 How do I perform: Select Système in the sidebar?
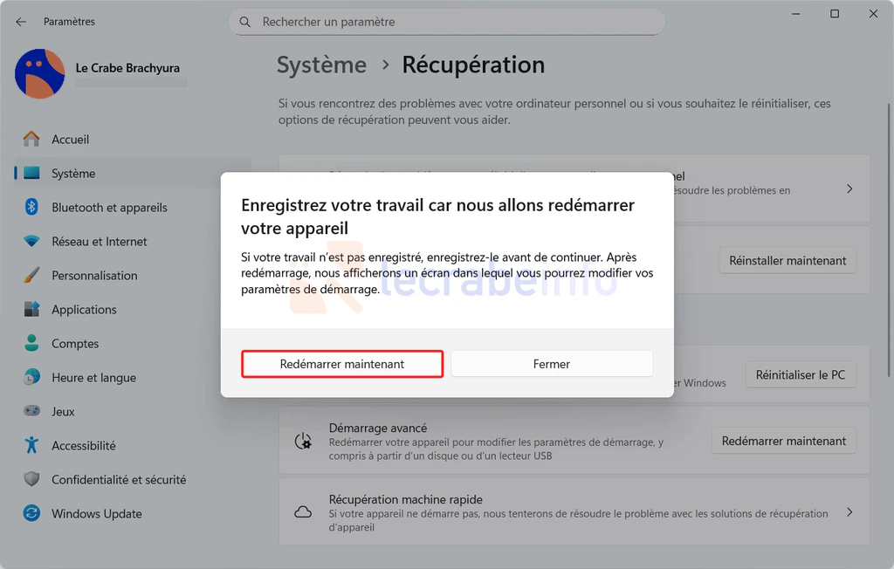coord(73,174)
